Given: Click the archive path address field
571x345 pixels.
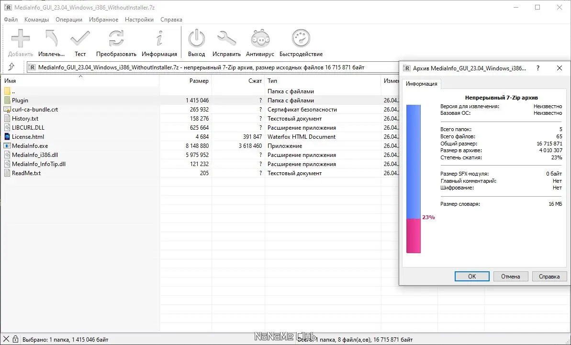Looking at the screenshot, I should coord(213,67).
